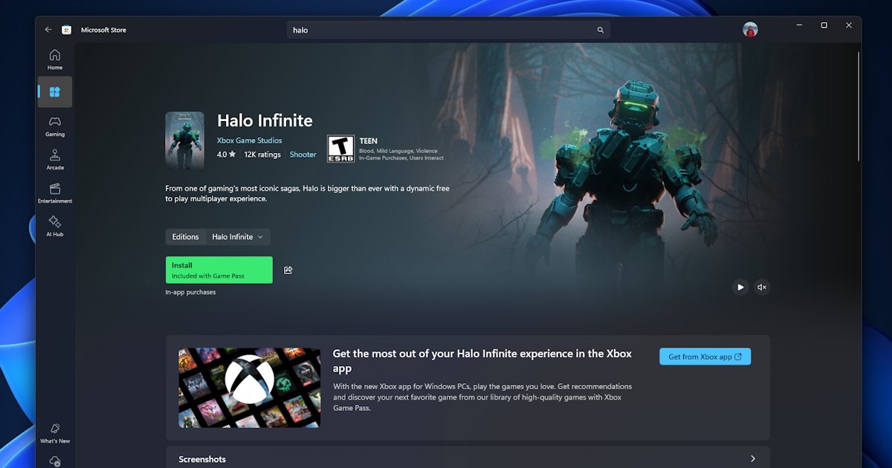Click Get from Xbox app
Screen dimensions: 892x468
(705, 356)
